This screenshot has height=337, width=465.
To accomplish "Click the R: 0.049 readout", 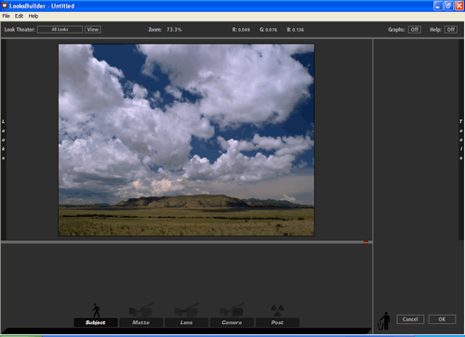I will coord(241,30).
